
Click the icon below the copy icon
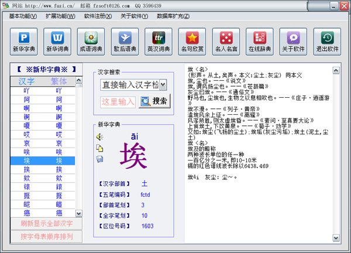[x=99, y=159]
